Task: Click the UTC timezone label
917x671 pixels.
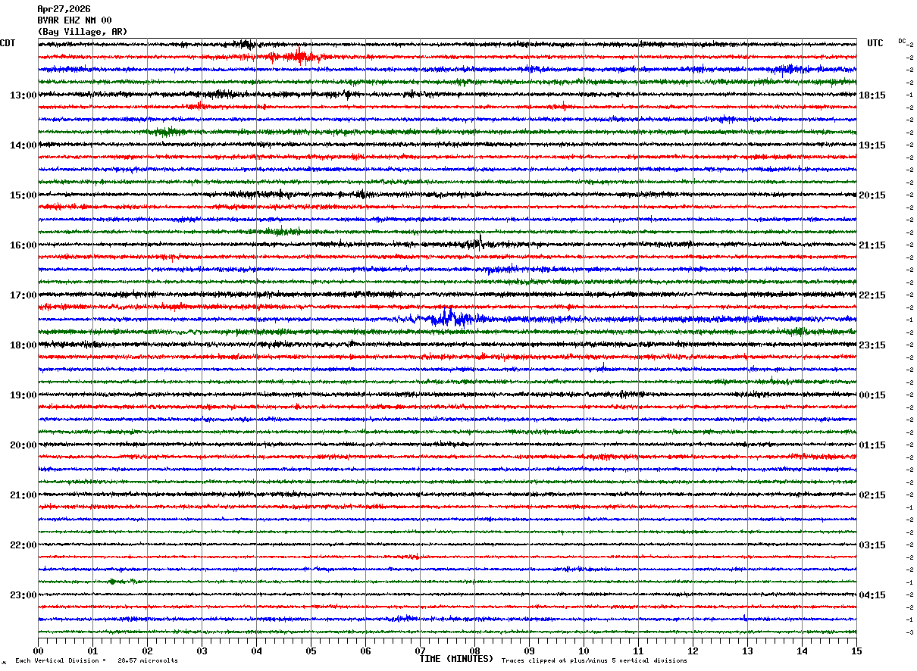Action: [875, 43]
